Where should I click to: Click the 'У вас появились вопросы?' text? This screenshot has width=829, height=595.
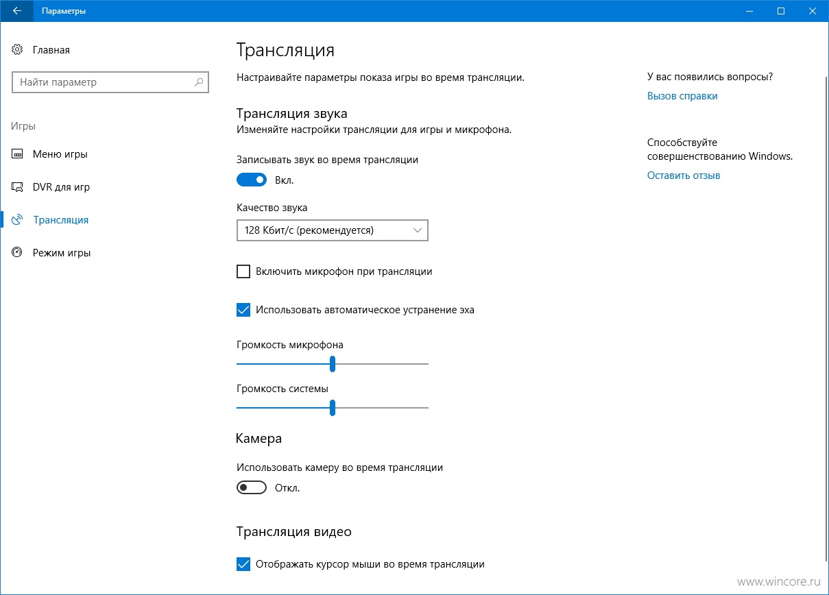point(710,77)
